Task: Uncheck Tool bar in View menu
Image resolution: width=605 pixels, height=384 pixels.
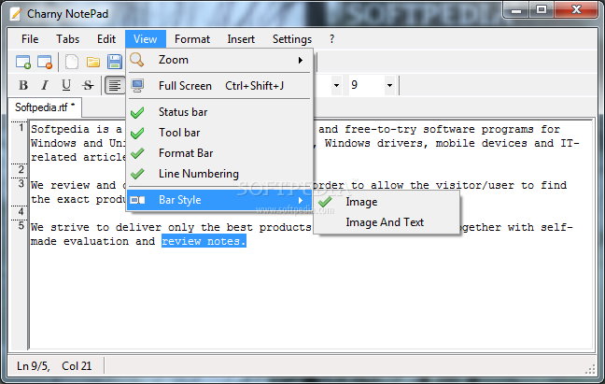Action: pyautogui.click(x=219, y=133)
